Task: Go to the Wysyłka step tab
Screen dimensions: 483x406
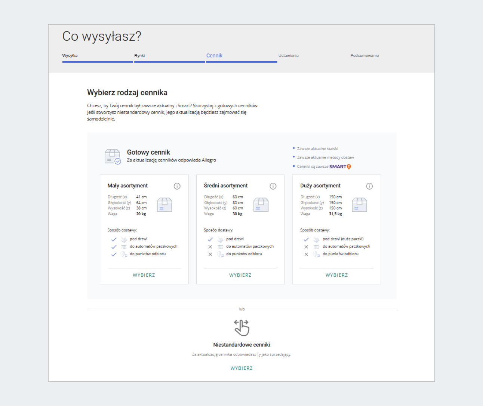Action: [x=70, y=56]
